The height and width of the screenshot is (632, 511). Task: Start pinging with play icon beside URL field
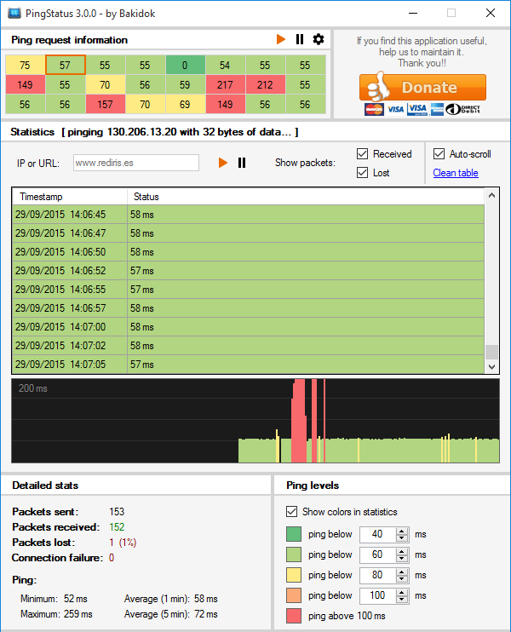(x=223, y=163)
